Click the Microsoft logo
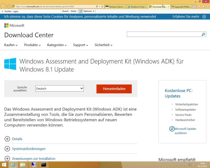Screen dimensions: 210x168 click(14, 25)
